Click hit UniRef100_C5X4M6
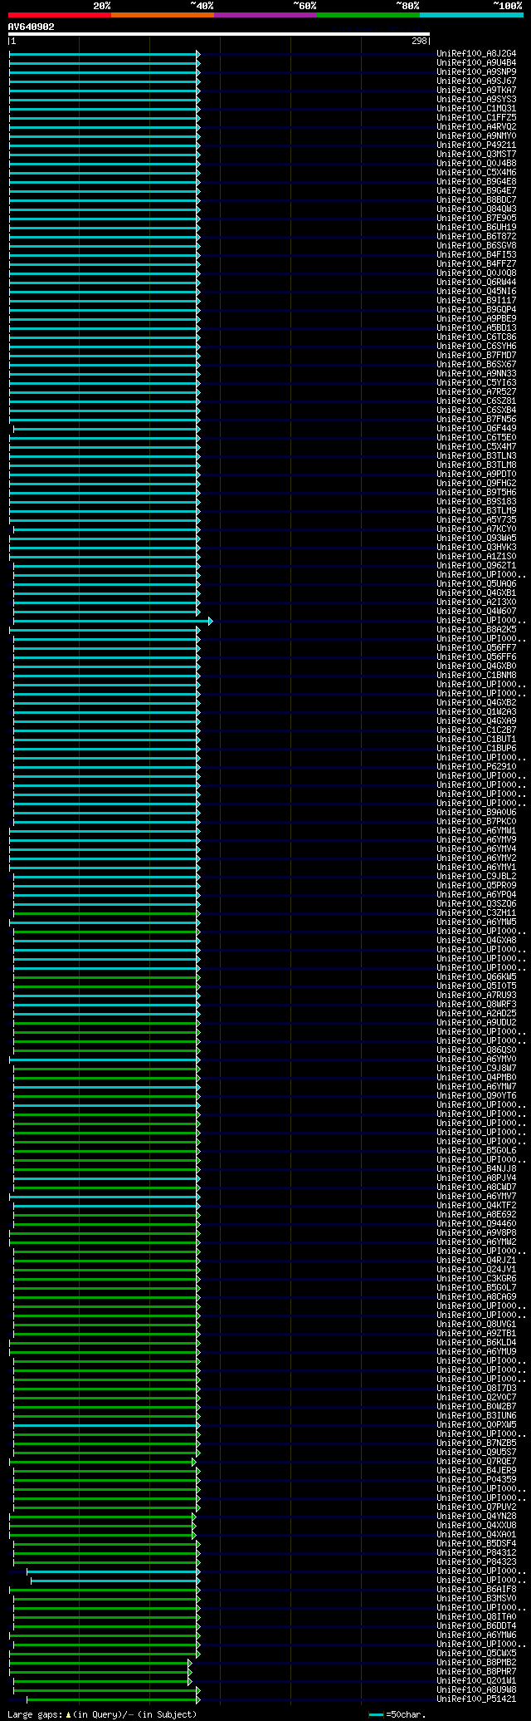531x1721 pixels. 476,173
